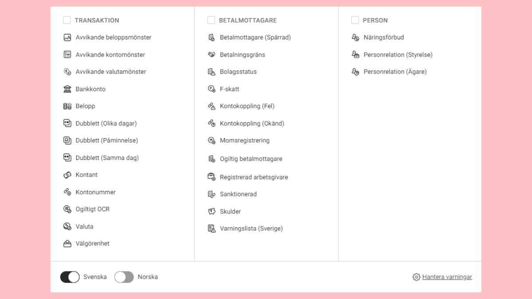Click the gear icon beside Hantera varningar

click(x=416, y=277)
